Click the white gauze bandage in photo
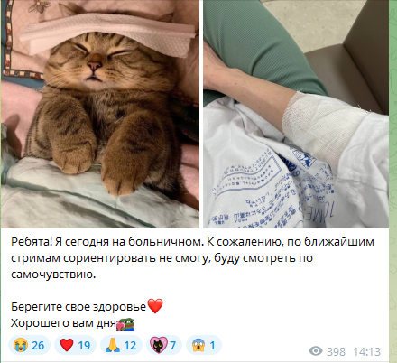Image resolution: width=397 pixels, height=363 pixels. click(323, 126)
